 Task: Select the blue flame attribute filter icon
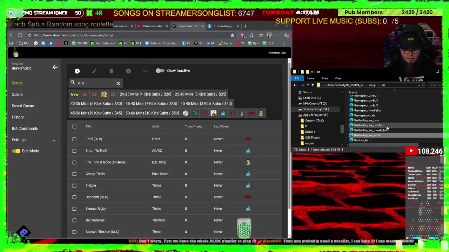[x=223, y=113]
